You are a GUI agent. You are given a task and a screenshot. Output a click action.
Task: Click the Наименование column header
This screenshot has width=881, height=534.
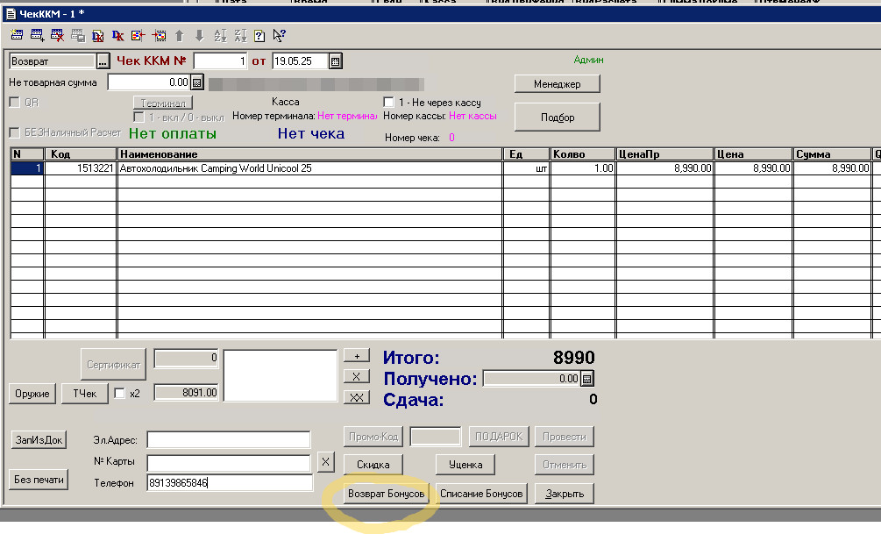[x=309, y=154]
